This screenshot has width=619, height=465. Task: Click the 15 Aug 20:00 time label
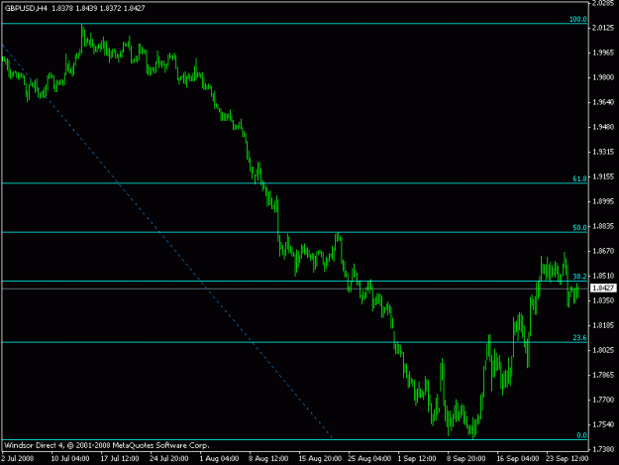320,459
